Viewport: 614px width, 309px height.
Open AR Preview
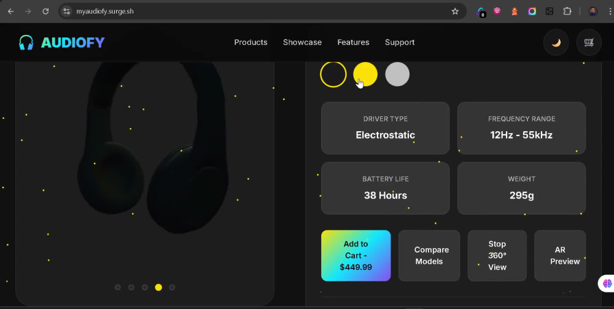click(x=560, y=256)
